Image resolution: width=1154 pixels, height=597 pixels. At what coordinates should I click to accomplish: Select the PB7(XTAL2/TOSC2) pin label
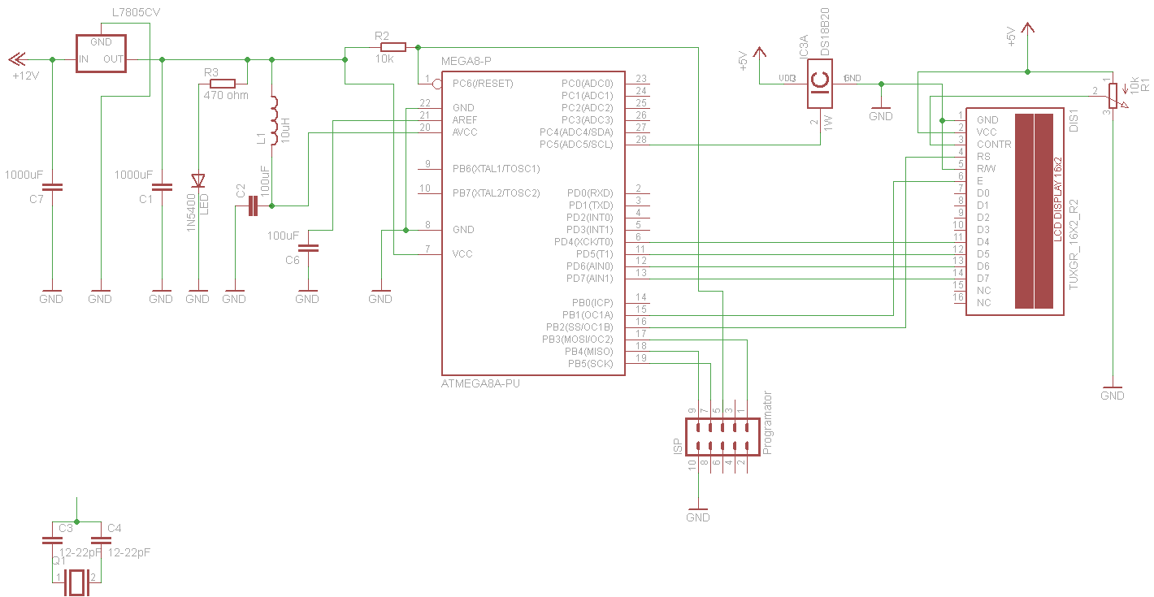tap(497, 193)
